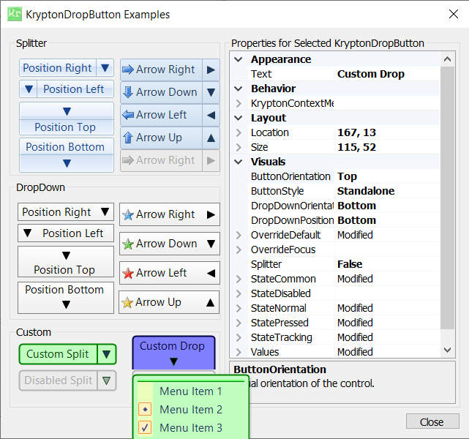Click the green star icon on Arrow Down
The image size is (469, 439).
pyautogui.click(x=128, y=244)
